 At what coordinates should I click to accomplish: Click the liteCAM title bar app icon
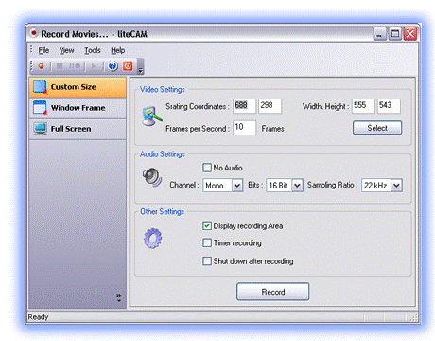(34, 33)
